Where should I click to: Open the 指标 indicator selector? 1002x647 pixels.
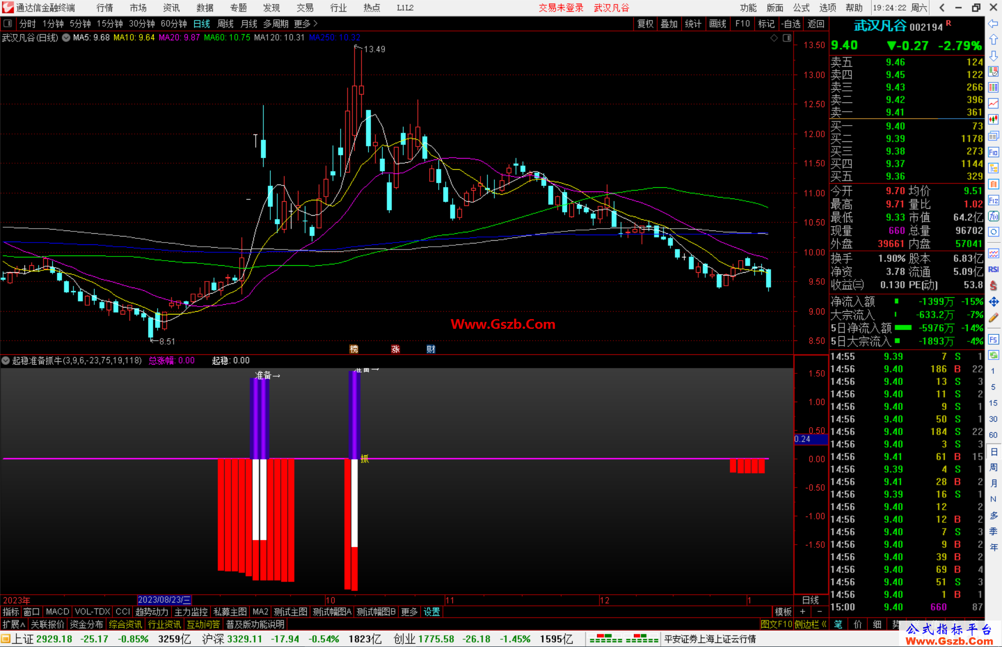11,612
